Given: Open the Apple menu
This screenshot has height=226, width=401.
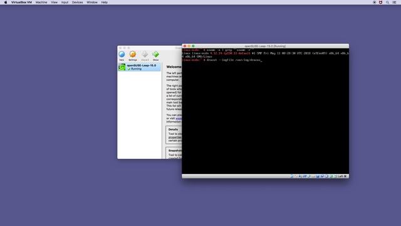Looking at the screenshot, I should click(6, 3).
